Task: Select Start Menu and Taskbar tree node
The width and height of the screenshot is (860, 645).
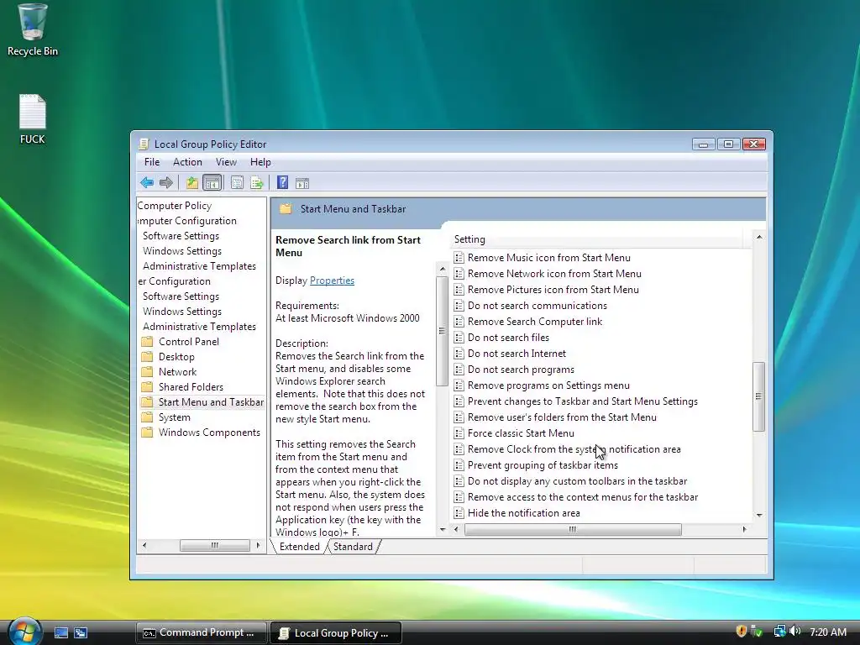Action: [211, 402]
